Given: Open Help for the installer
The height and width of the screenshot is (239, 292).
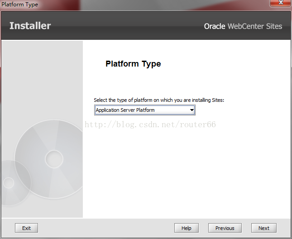Looking at the screenshot, I should pyautogui.click(x=187, y=228).
